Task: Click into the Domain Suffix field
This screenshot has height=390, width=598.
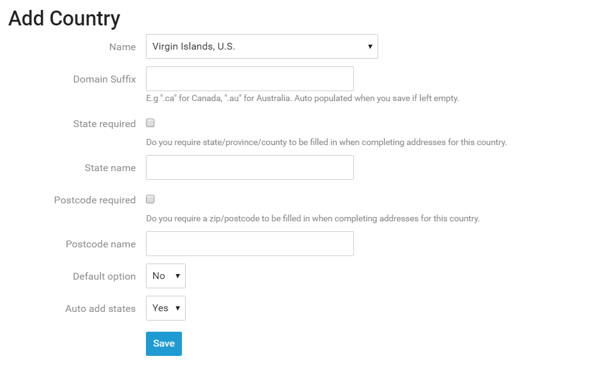Action: 250,79
